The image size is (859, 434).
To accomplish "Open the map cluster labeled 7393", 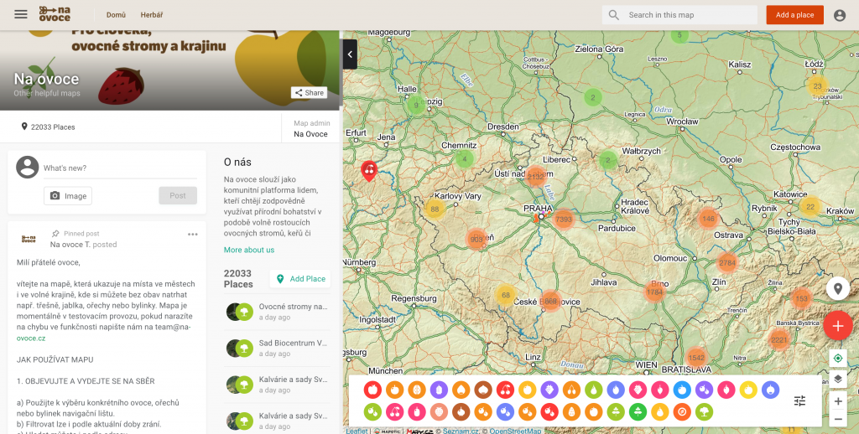I will click(x=564, y=220).
